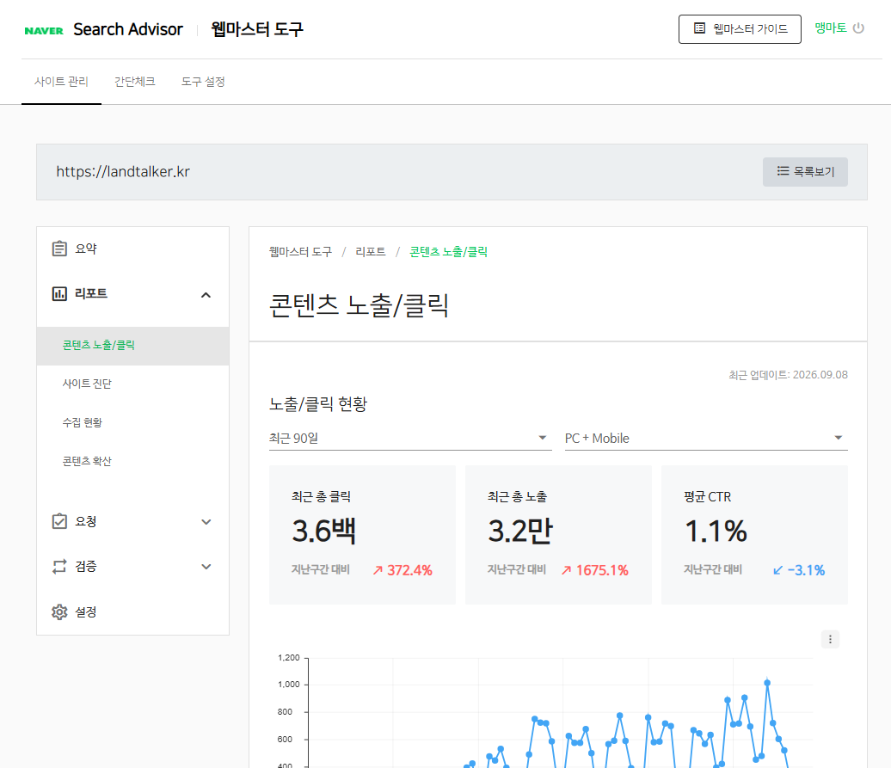891x768 pixels.
Task: Click the 리포트 sidebar section label
Action: tap(91, 293)
